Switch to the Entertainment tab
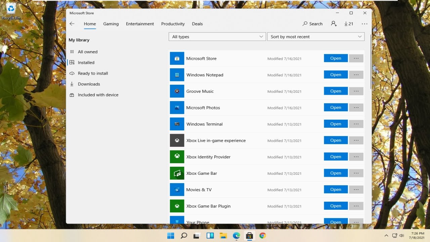430x242 pixels. (140, 24)
